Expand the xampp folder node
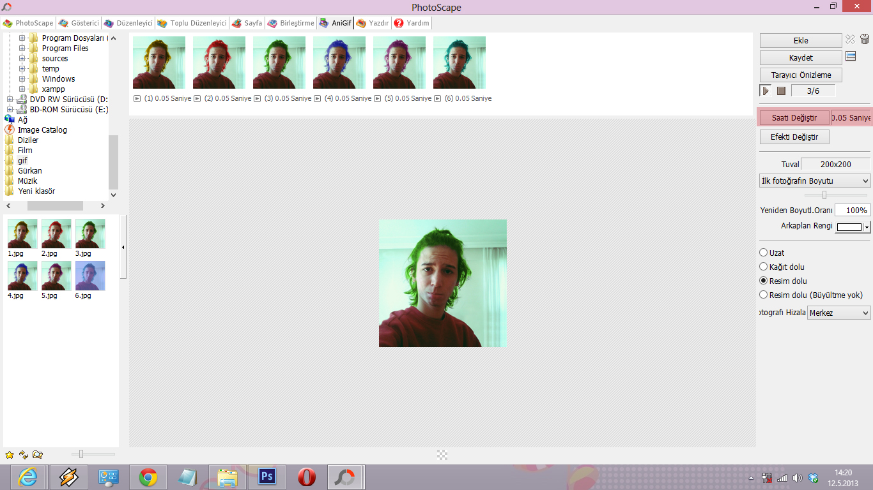The image size is (873, 490). (22, 89)
